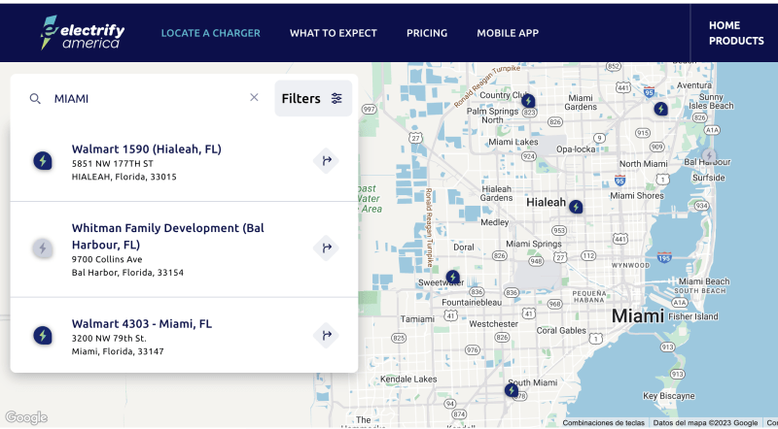Viewport: 778px width, 429px height.
Task: Click 'Combinaciones de teclas' map shortcut button
Action: point(603,423)
